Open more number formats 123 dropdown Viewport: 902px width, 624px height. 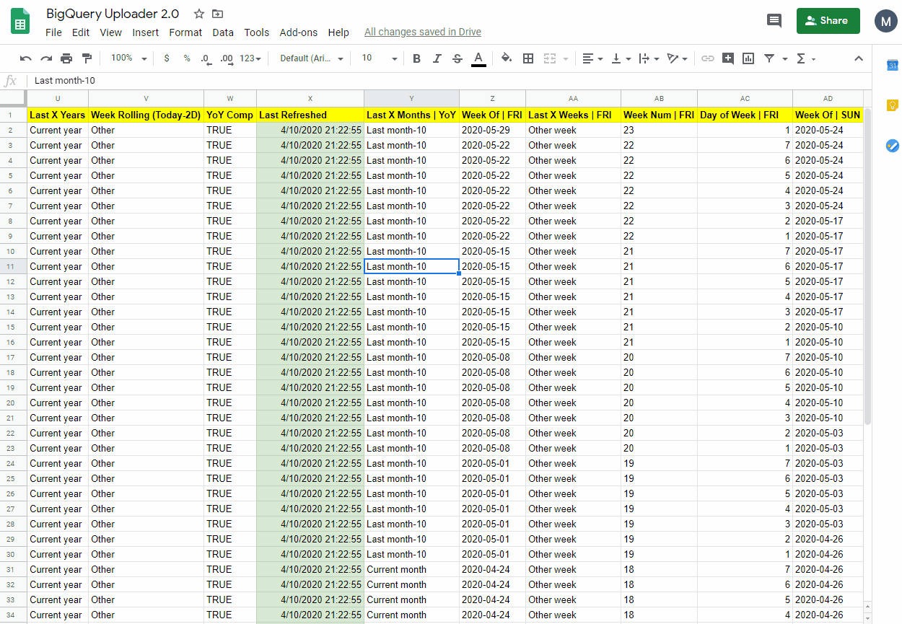tap(250, 58)
